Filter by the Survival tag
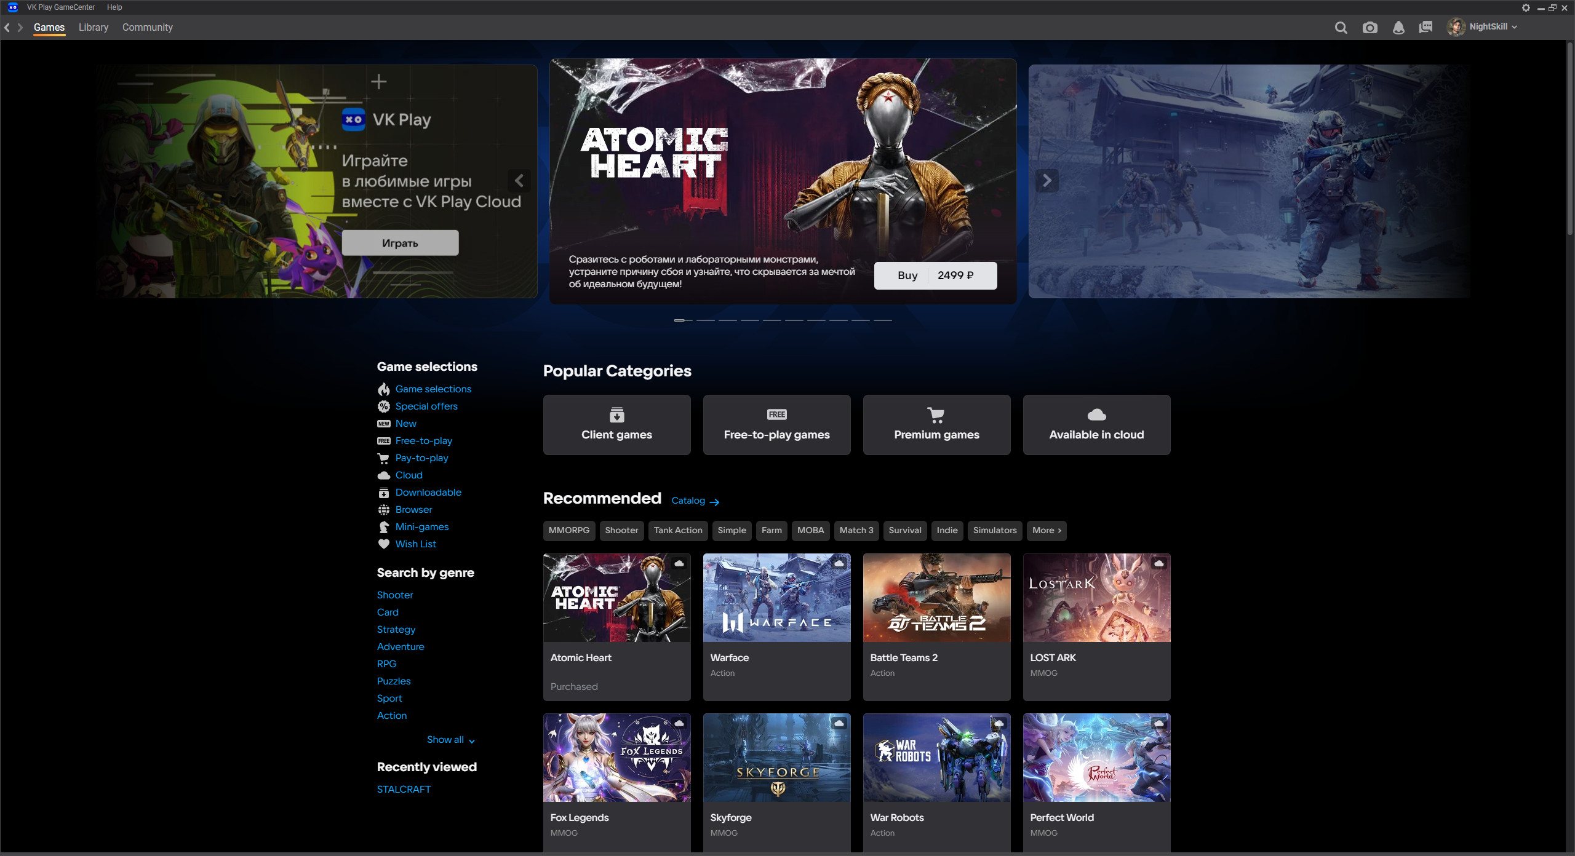Image resolution: width=1575 pixels, height=856 pixels. click(905, 531)
